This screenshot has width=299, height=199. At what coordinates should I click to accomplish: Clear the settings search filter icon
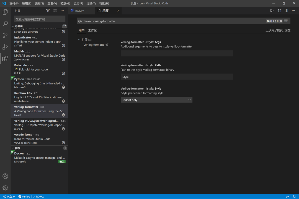(x=286, y=21)
